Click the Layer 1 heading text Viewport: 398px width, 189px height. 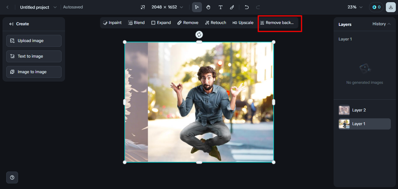tap(345, 39)
